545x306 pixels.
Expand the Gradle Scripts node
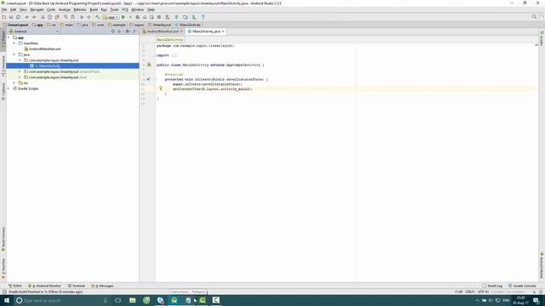click(9, 88)
